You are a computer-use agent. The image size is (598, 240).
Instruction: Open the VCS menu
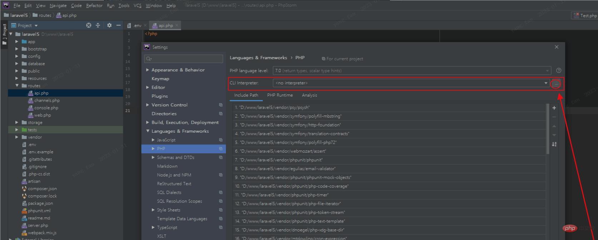point(138,5)
